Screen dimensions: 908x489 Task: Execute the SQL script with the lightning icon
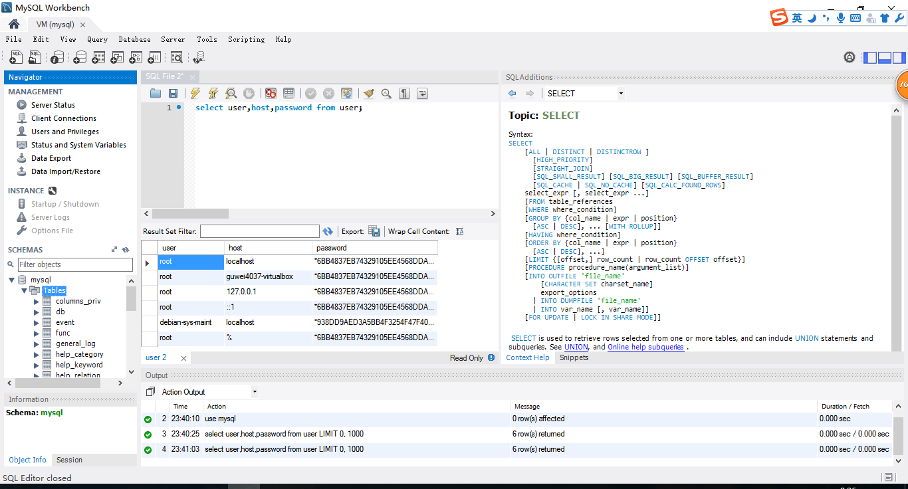194,93
